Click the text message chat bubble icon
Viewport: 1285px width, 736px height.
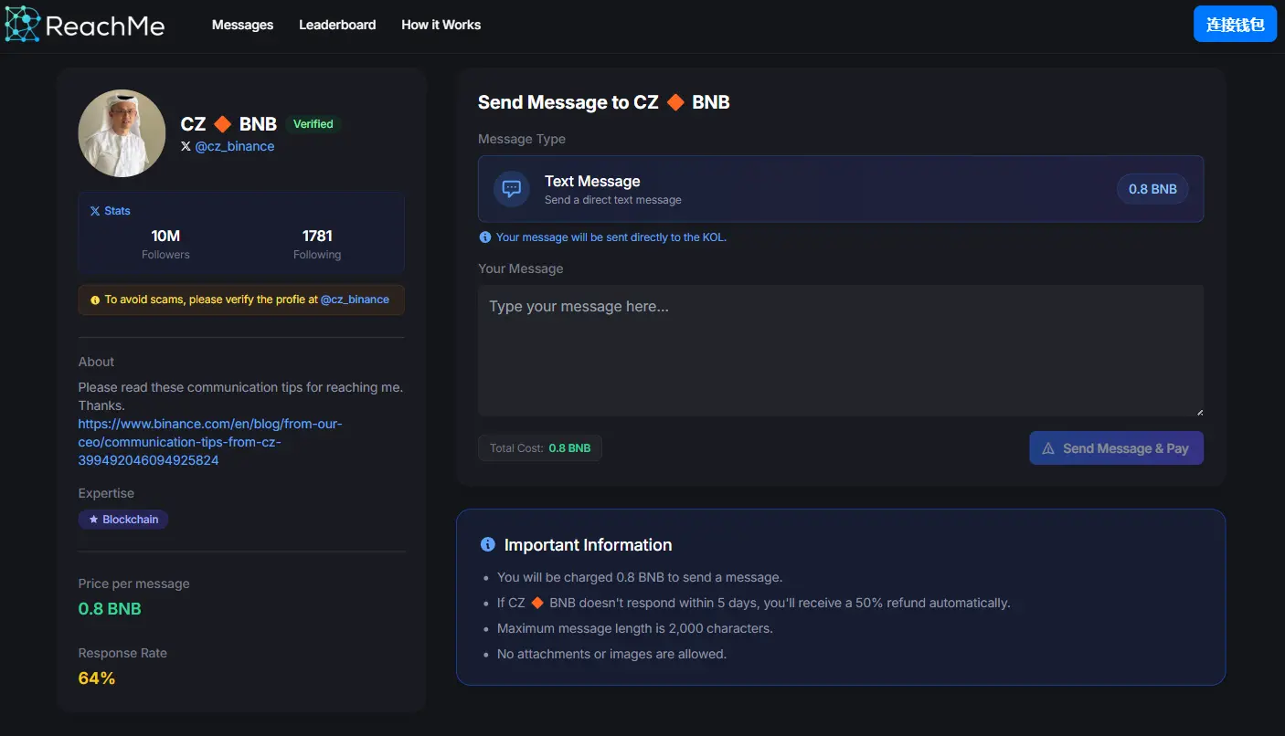(x=512, y=189)
